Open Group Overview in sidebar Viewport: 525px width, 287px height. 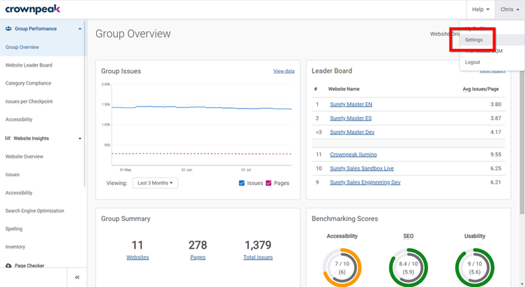point(22,47)
